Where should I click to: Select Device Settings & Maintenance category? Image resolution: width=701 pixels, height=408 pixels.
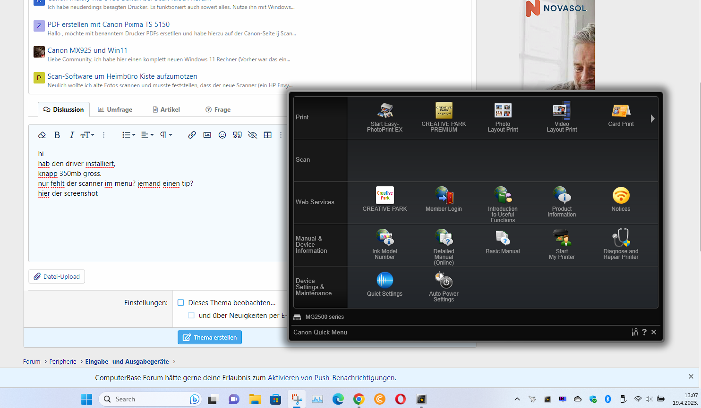[x=320, y=287]
